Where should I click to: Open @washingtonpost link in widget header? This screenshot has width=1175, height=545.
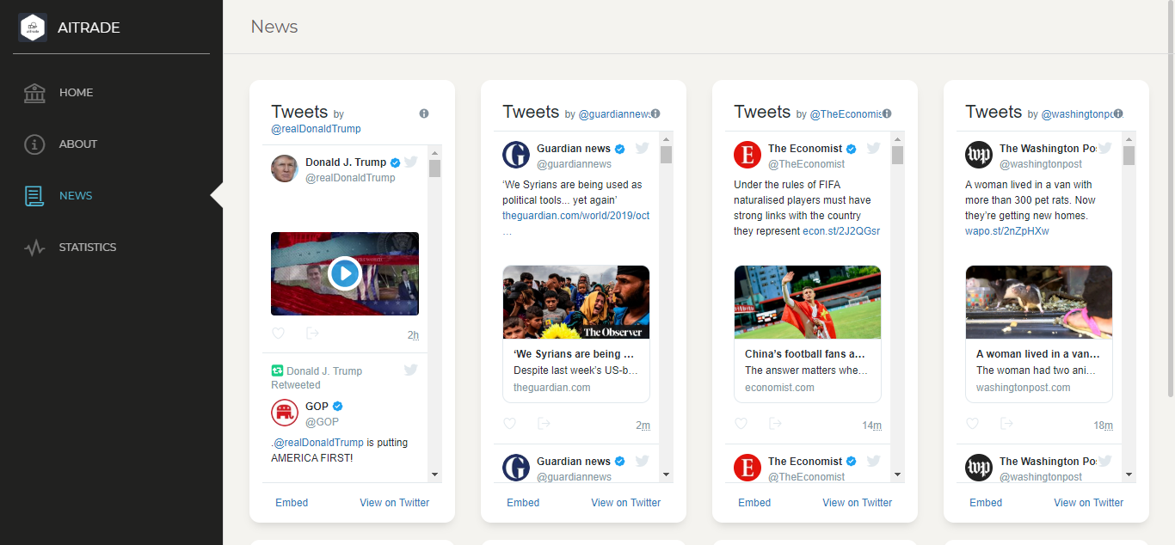(x=1078, y=113)
